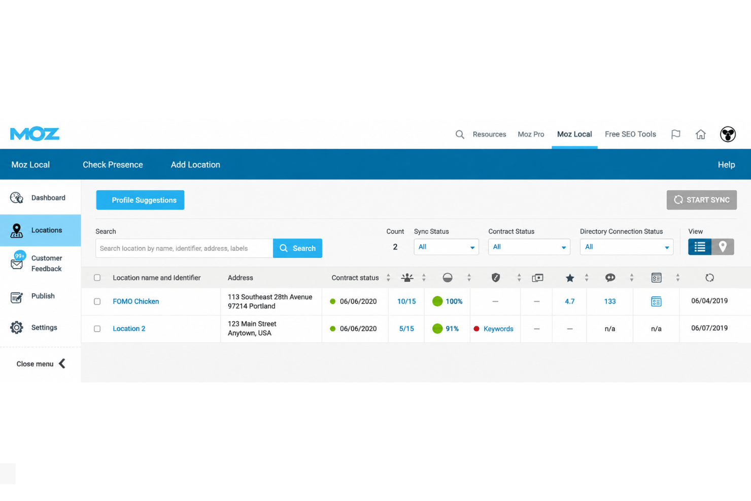Click the sync refresh column header icon
The height and width of the screenshot is (501, 751).
click(709, 278)
